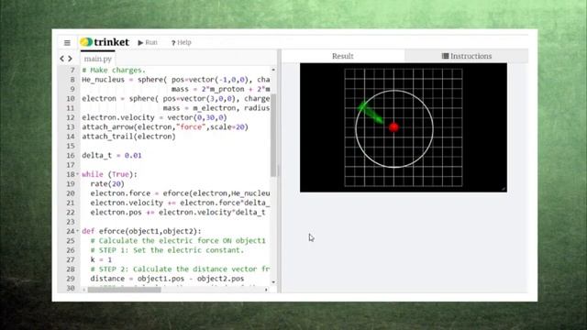The height and width of the screenshot is (330, 587).
Task: Click the green force arrow in result
Action: (x=370, y=112)
